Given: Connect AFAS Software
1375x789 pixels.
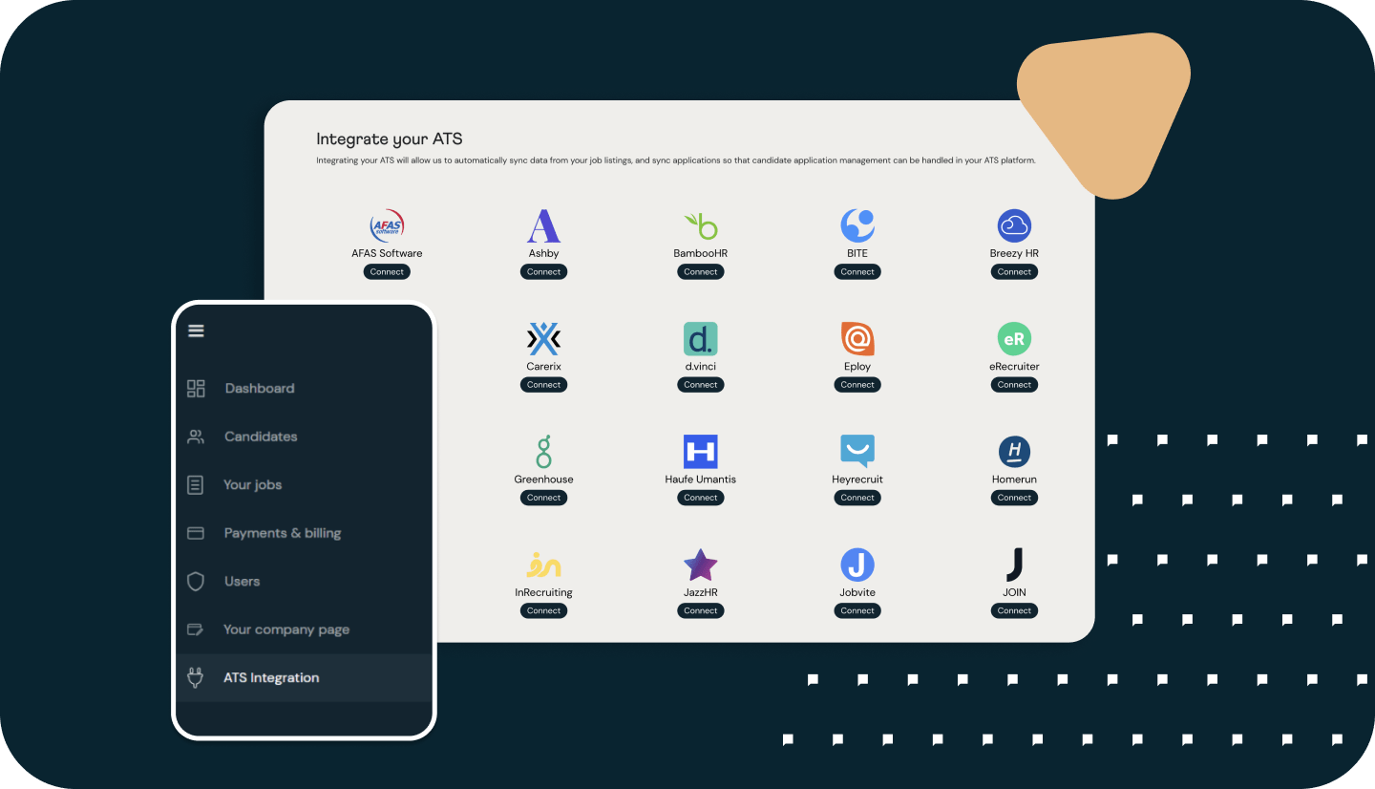Looking at the screenshot, I should (387, 271).
